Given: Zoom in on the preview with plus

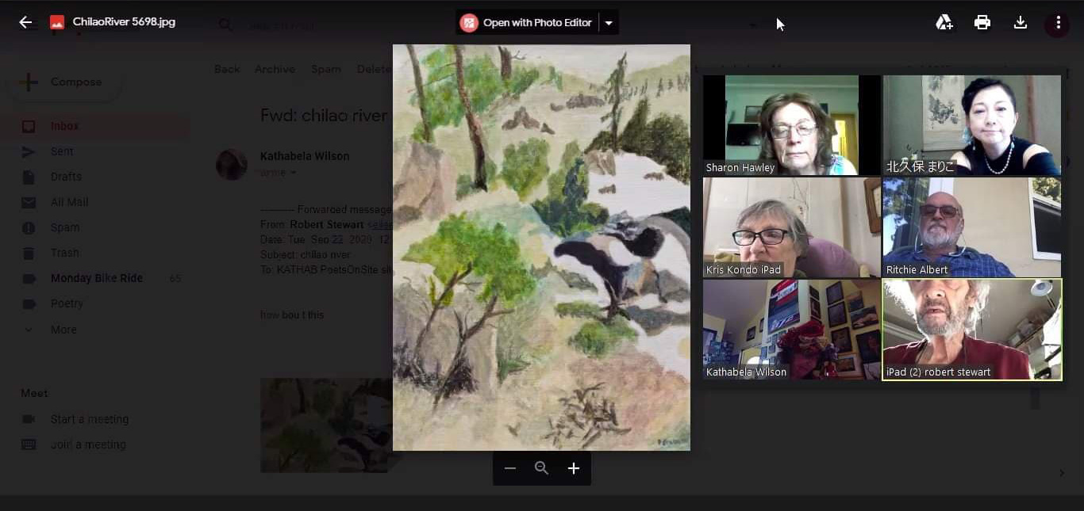Looking at the screenshot, I should [574, 468].
